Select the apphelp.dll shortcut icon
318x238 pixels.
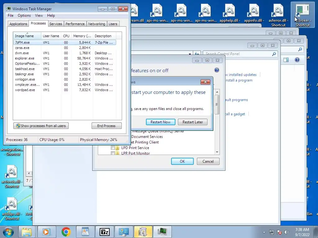230,13
